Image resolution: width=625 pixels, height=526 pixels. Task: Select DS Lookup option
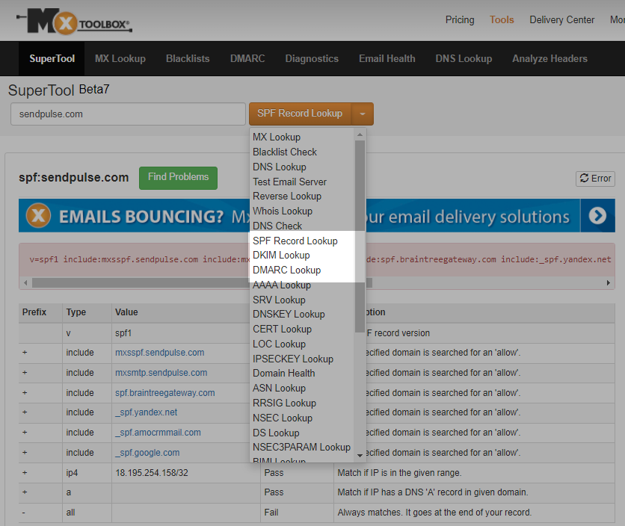[x=276, y=433]
